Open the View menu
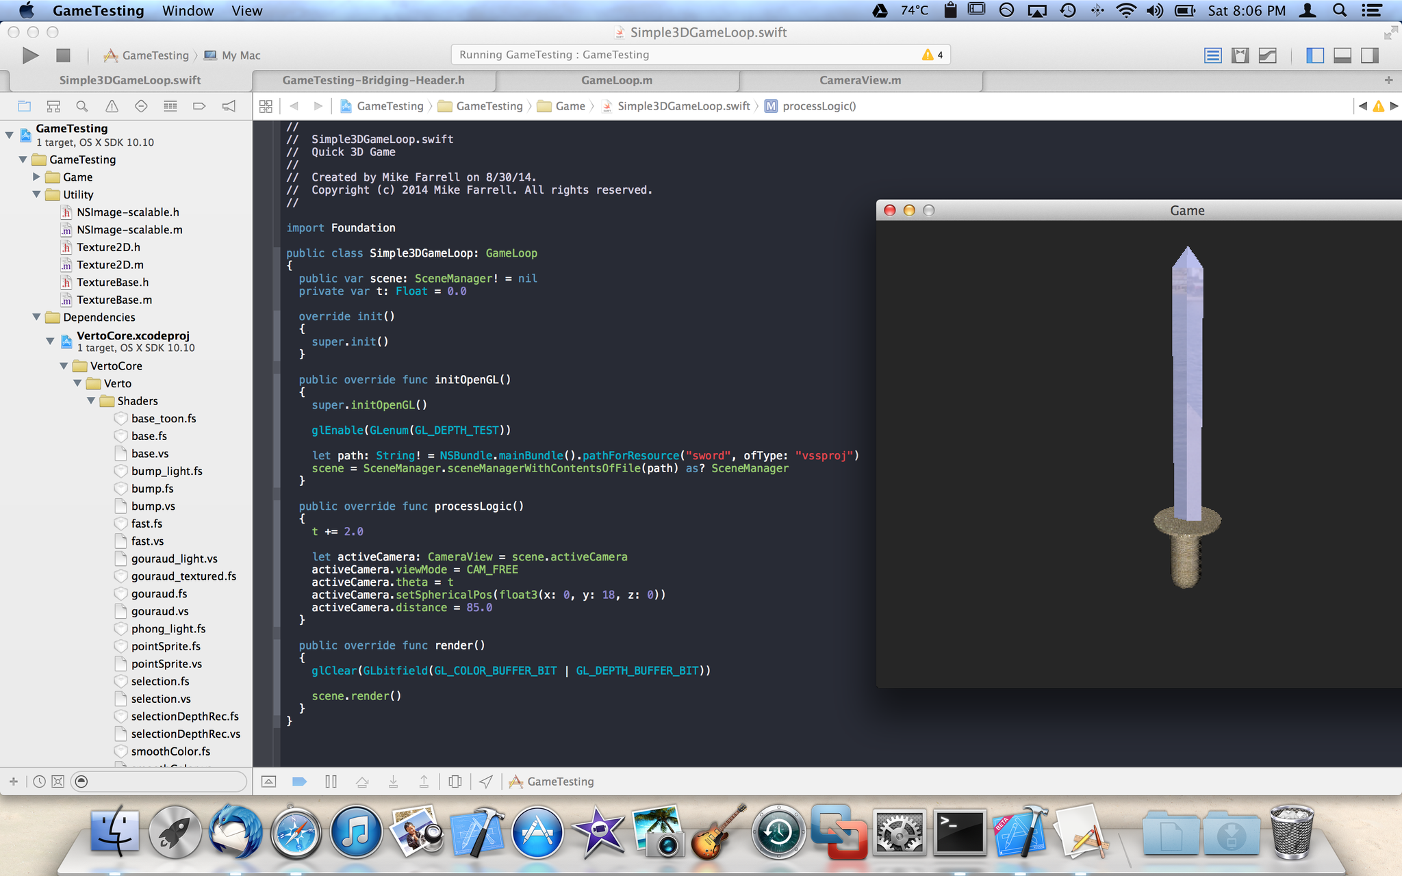This screenshot has height=876, width=1402. (x=247, y=11)
